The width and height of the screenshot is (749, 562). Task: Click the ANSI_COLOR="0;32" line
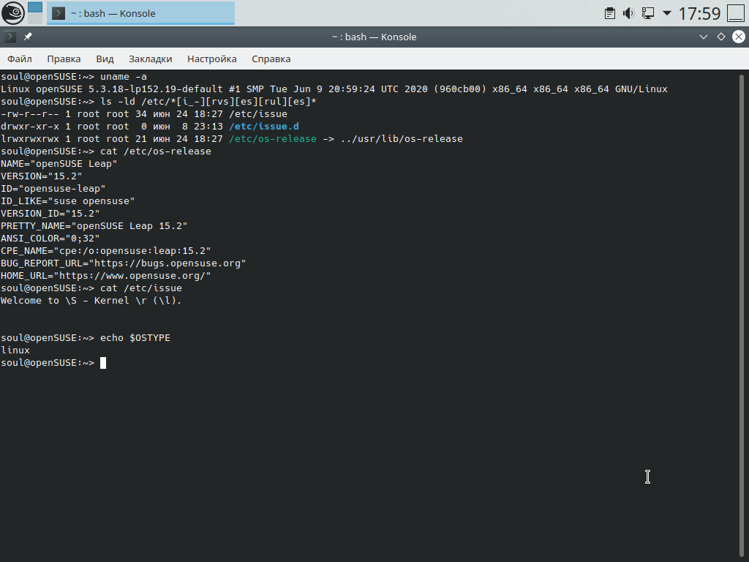50,238
